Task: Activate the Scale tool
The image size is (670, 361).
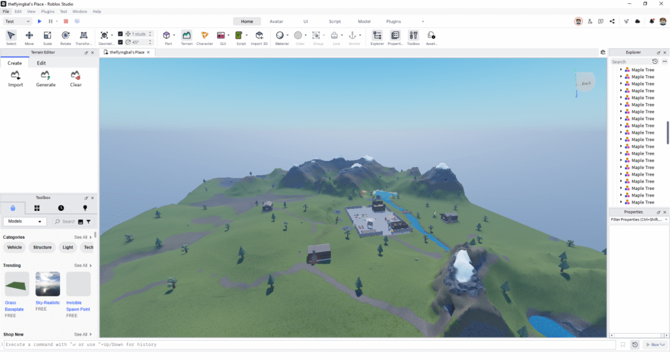Action: 47,38
